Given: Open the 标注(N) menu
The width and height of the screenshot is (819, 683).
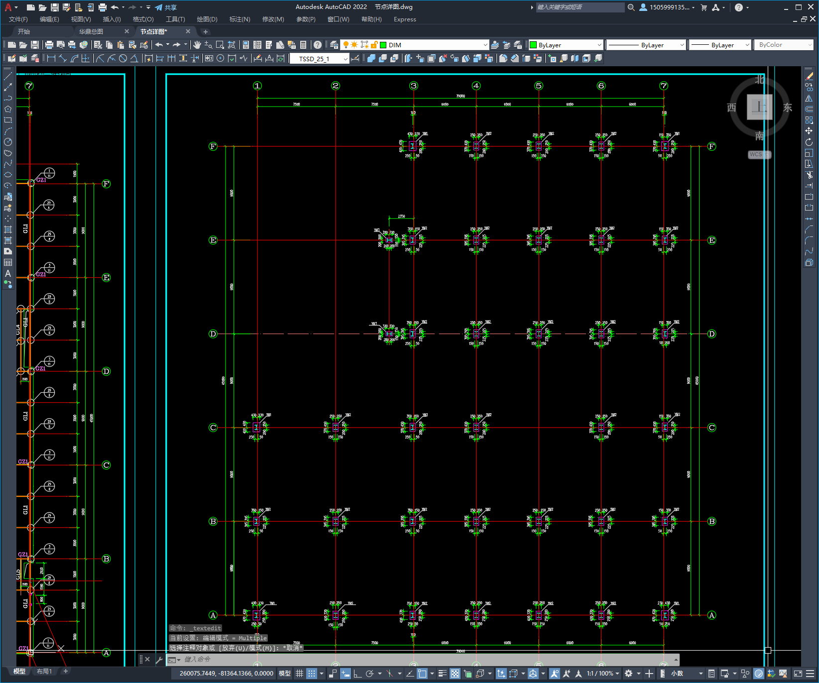Looking at the screenshot, I should point(239,19).
